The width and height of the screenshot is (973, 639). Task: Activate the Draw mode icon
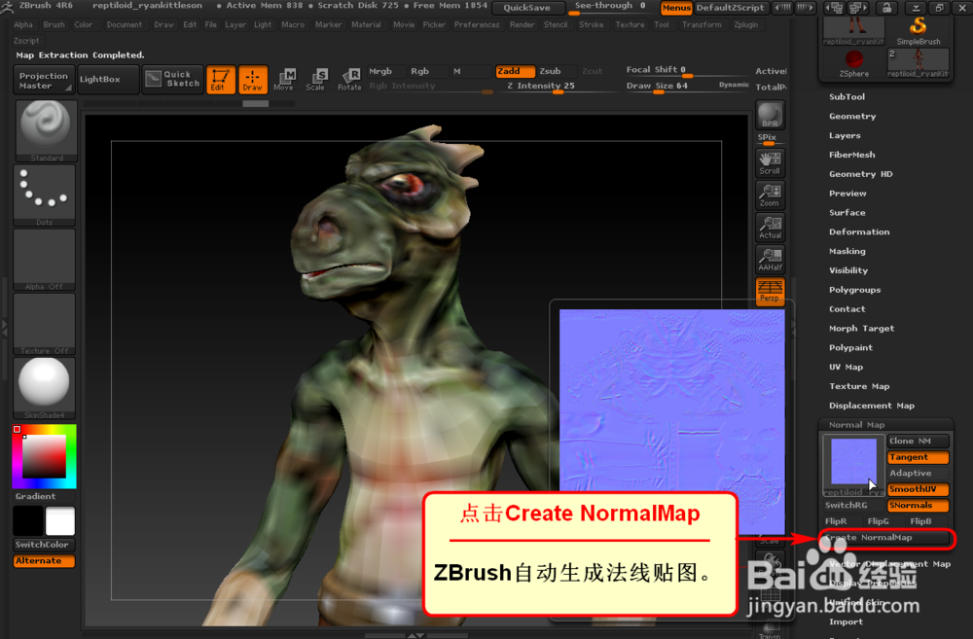click(x=253, y=80)
